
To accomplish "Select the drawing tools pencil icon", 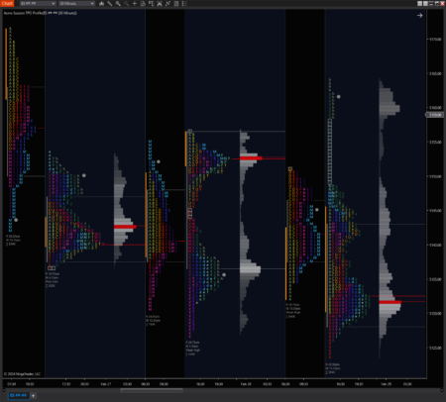I will pyautogui.click(x=110, y=4).
